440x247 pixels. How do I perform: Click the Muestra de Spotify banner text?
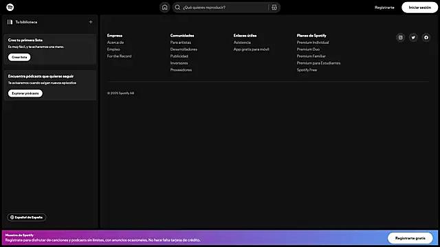coord(19,235)
